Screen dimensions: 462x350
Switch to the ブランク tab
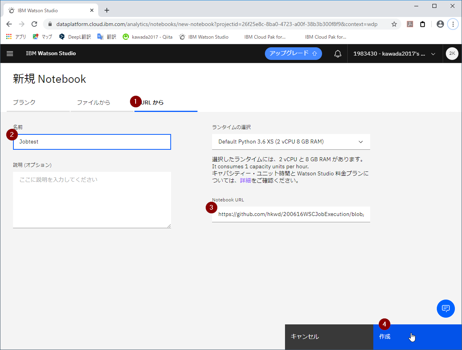[x=38, y=102]
